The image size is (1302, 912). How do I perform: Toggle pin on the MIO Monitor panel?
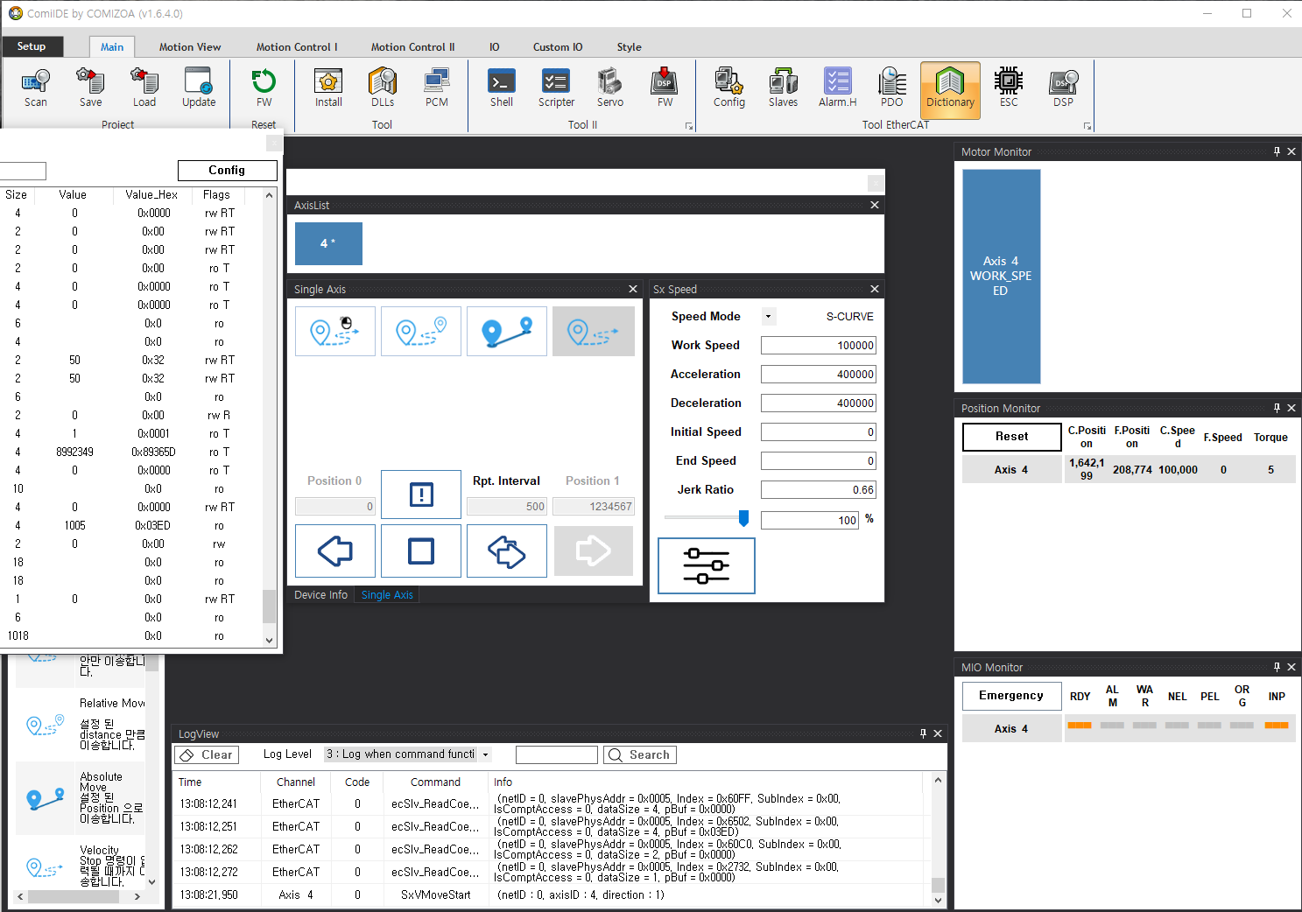pyautogui.click(x=1277, y=667)
